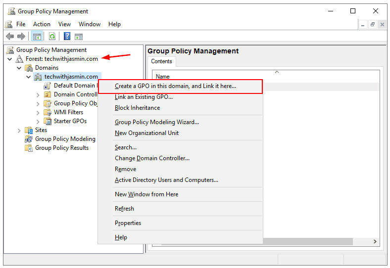Select Refresh in context menu

pos(180,209)
